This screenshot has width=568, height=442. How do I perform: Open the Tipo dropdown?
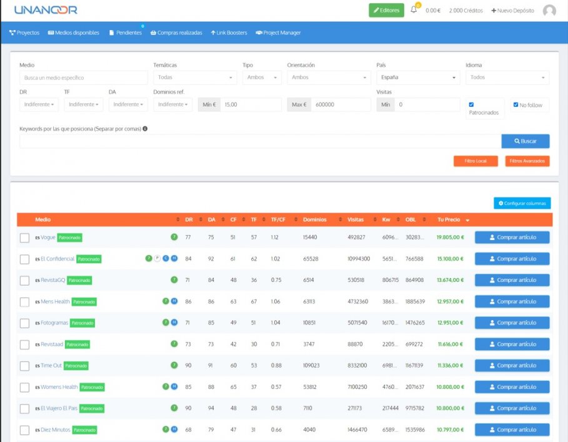click(262, 78)
